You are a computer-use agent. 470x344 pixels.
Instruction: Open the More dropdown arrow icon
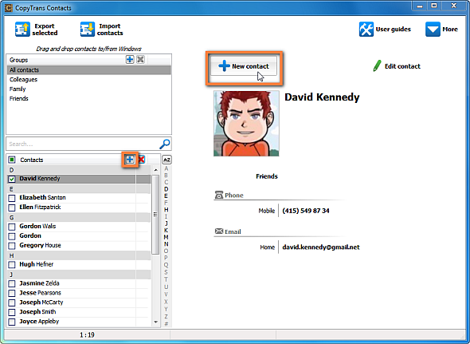pyautogui.click(x=433, y=30)
